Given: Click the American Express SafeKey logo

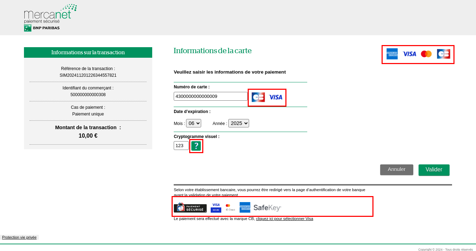Looking at the screenshot, I should point(260,208).
